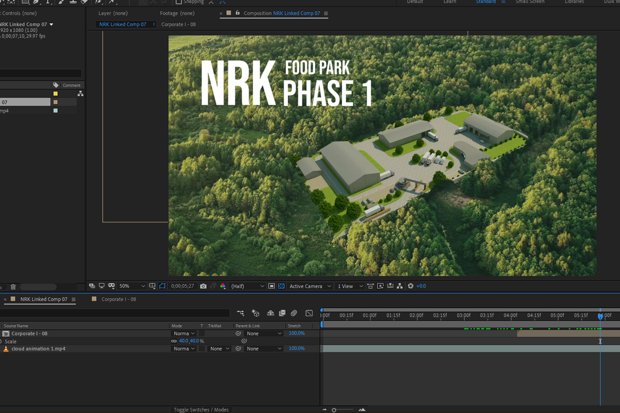Click the primary viewer monitor icon

[102, 286]
